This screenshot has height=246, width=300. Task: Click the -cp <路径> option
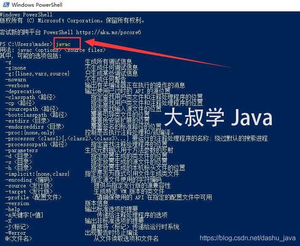click(x=20, y=103)
